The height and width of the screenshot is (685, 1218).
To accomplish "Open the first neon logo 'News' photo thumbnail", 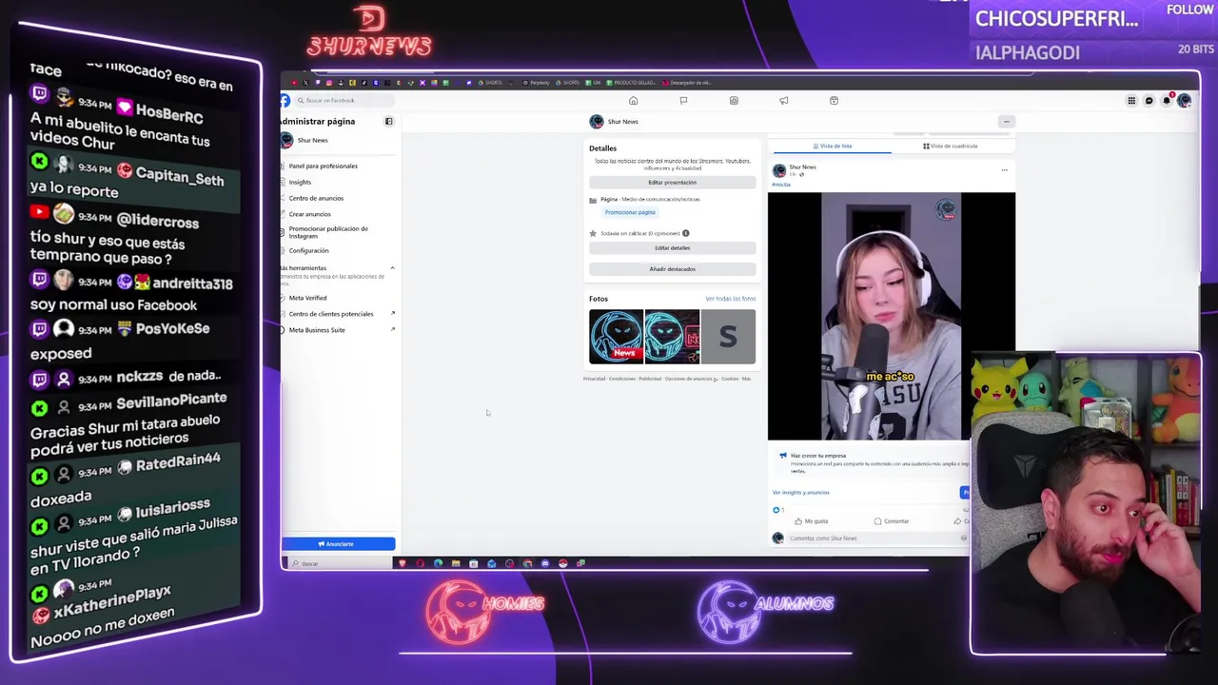I will 616,337.
